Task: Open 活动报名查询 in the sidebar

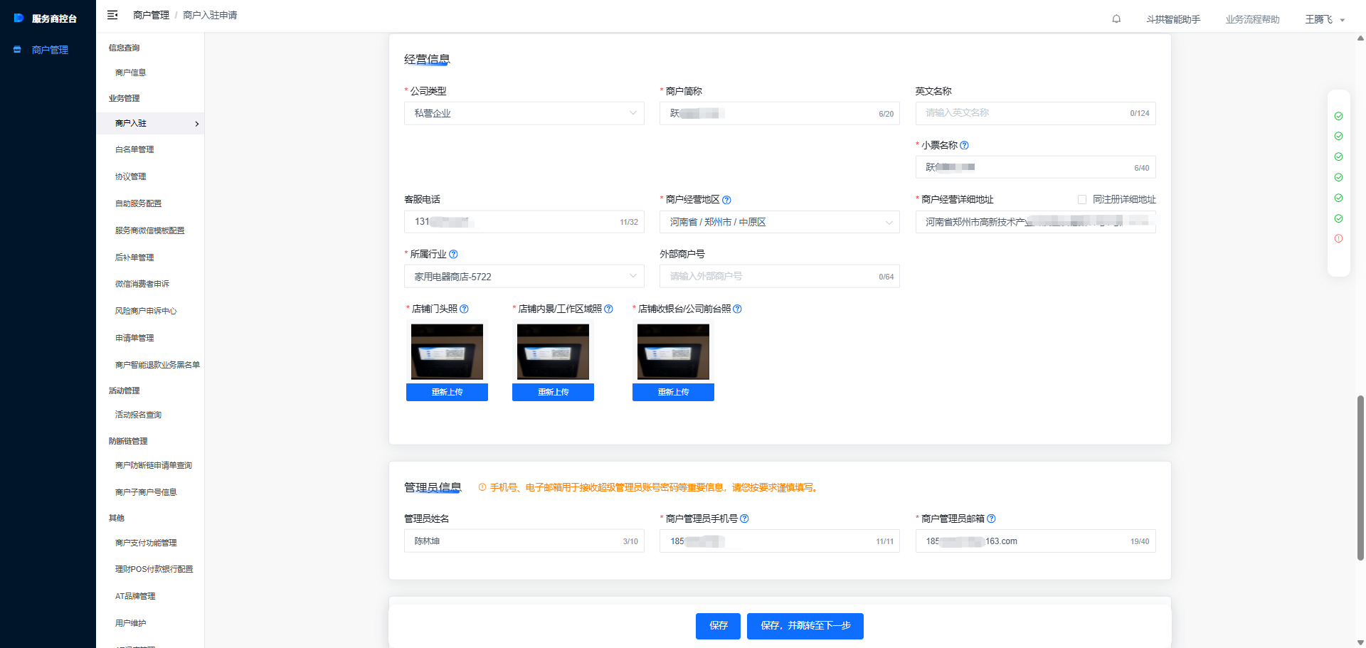Action: tap(138, 415)
